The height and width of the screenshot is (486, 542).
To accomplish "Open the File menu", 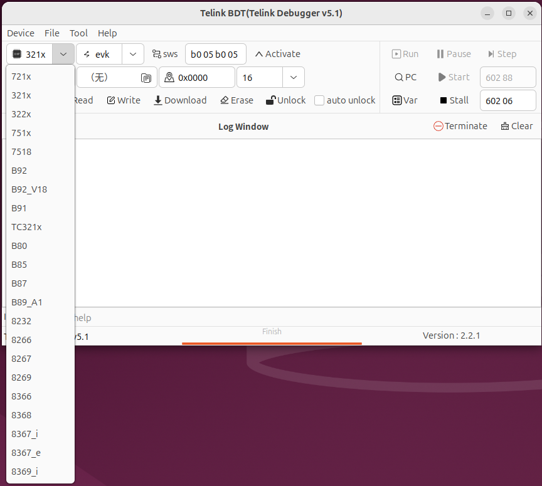I will [52, 33].
